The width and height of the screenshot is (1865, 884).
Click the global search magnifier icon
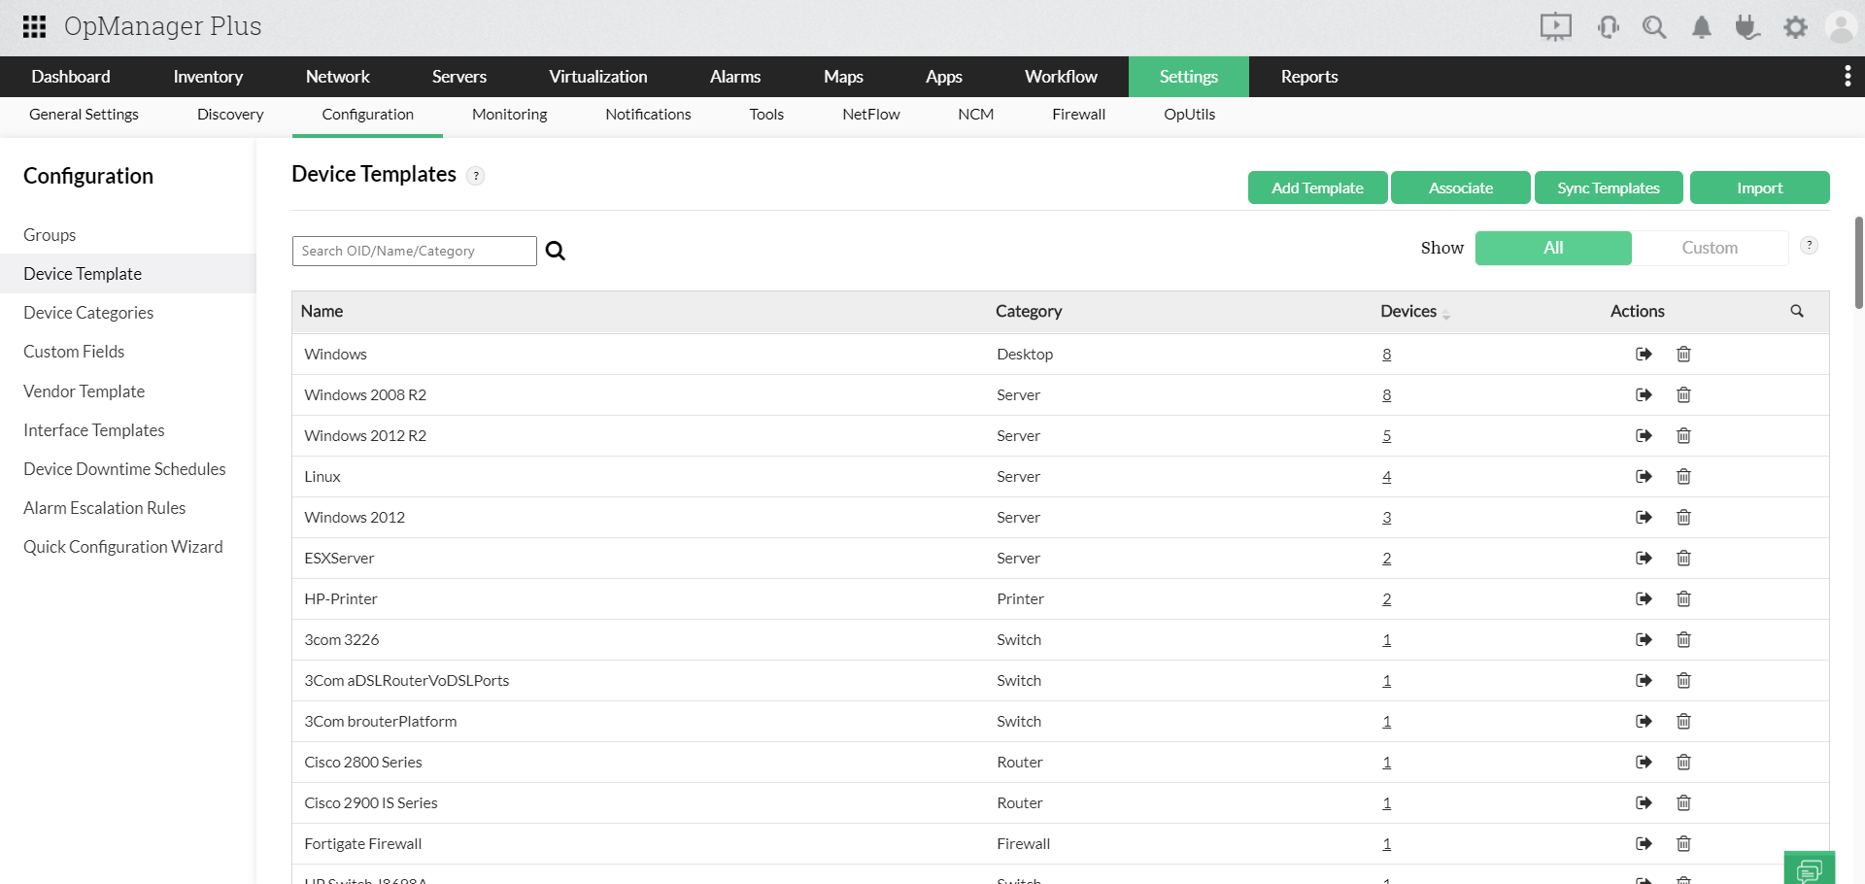tap(1654, 26)
